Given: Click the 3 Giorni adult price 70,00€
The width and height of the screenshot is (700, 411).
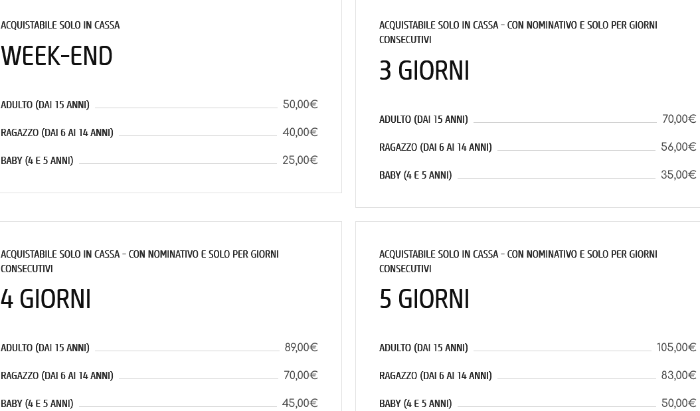Looking at the screenshot, I should point(679,119).
